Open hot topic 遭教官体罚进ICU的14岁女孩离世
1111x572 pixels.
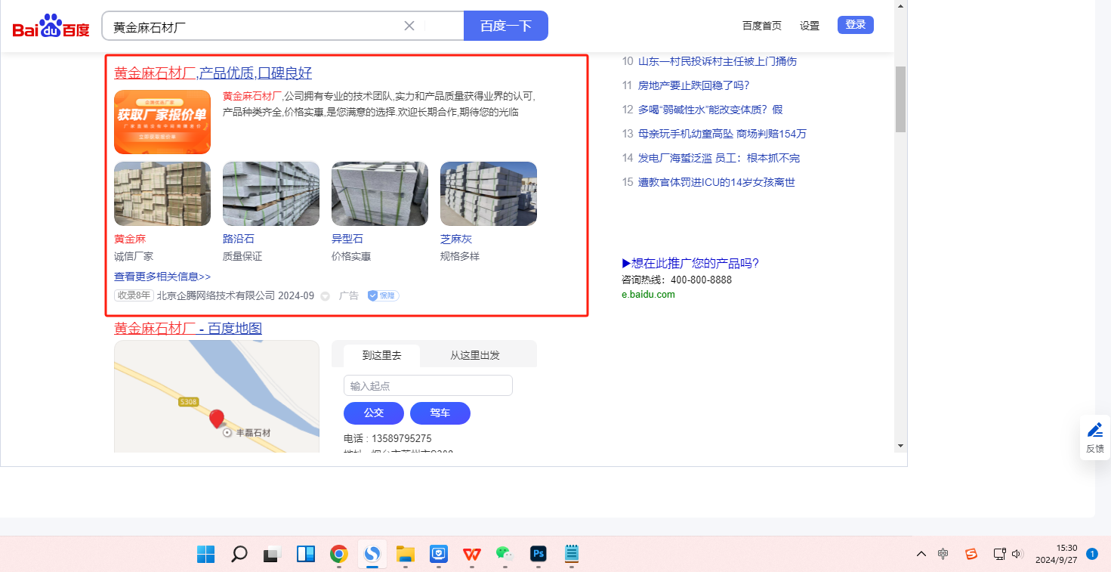pos(717,182)
